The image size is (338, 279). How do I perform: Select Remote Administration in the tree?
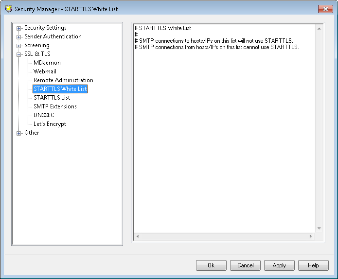63,80
